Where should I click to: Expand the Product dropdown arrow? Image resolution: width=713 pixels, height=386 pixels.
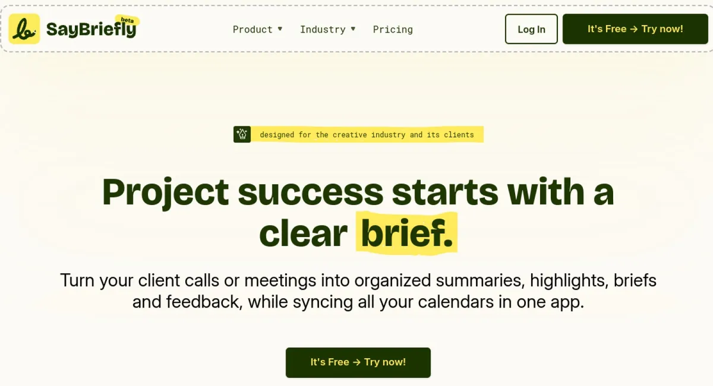click(x=280, y=29)
